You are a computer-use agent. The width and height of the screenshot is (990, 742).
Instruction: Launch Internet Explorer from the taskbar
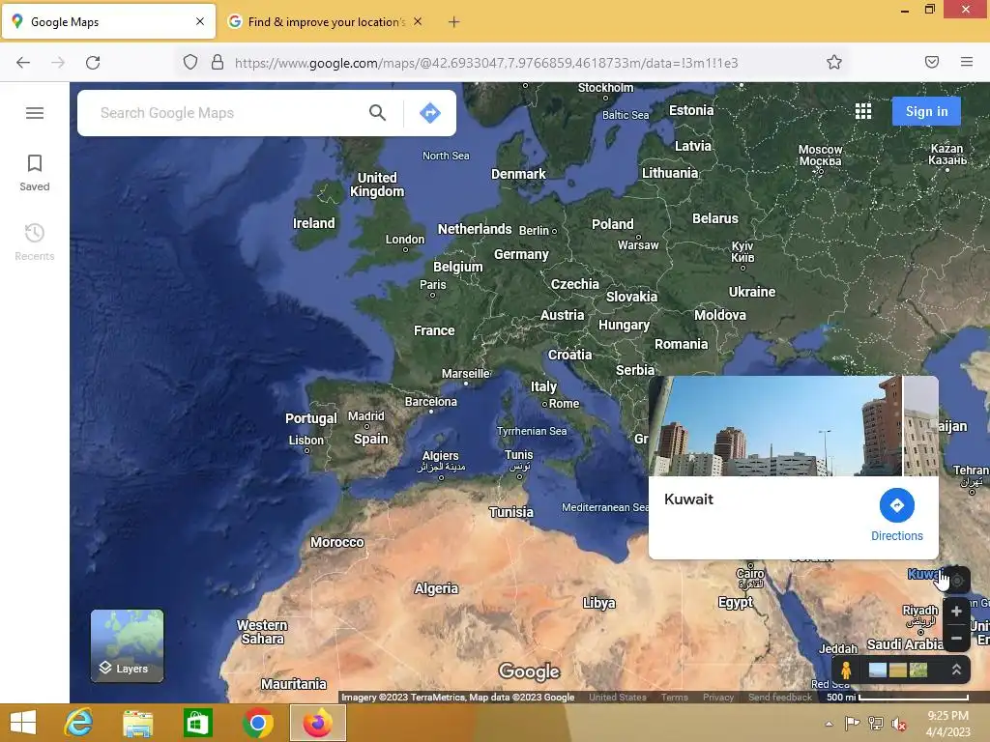79,723
